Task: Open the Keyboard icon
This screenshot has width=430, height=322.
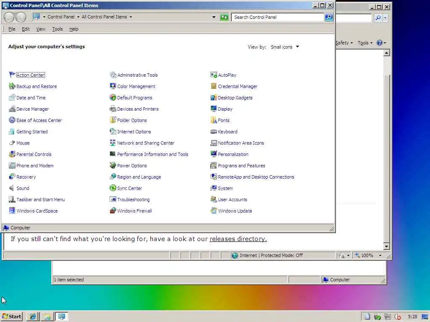Action: pos(213,131)
